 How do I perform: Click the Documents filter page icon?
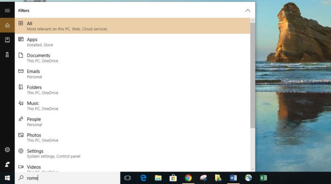[x=21, y=55]
